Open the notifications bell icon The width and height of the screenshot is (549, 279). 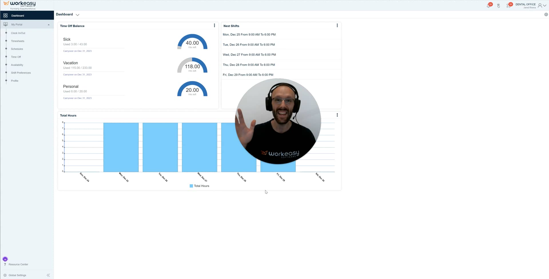coord(489,5)
